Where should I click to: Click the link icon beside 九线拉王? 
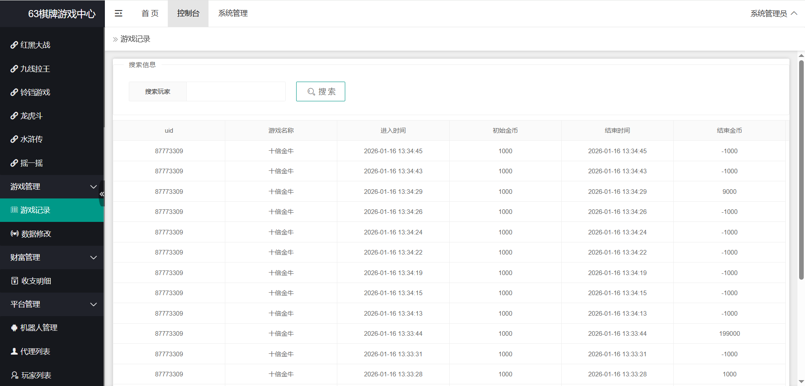14,69
